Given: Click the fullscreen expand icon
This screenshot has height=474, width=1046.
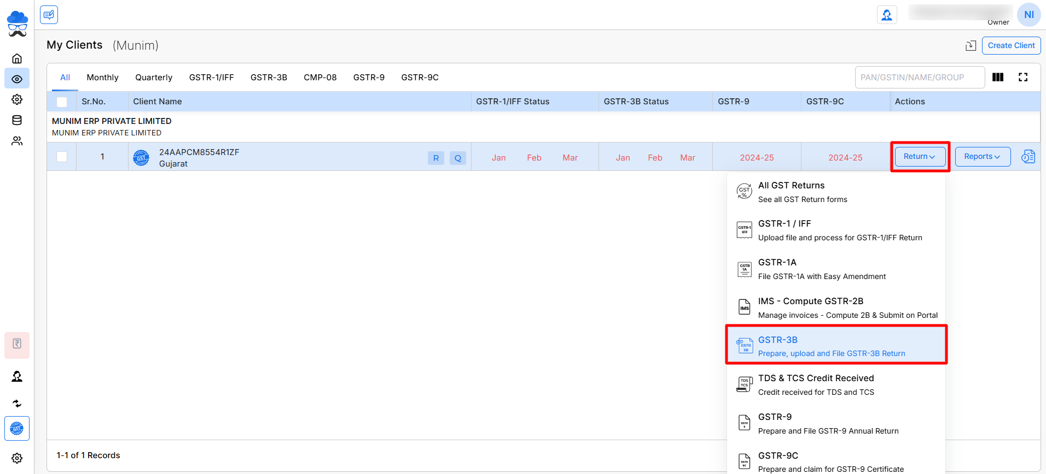Looking at the screenshot, I should tap(1022, 78).
